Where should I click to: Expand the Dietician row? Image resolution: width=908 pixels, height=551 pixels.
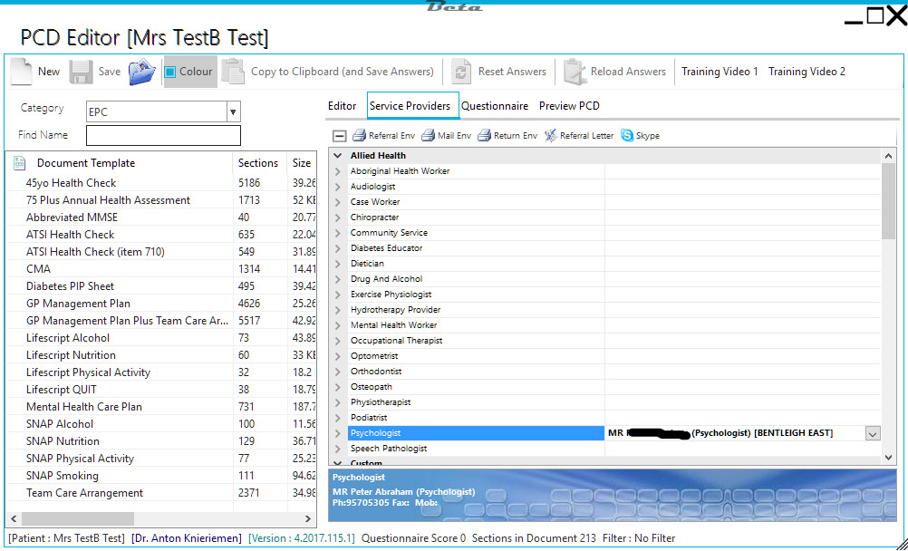tap(338, 264)
